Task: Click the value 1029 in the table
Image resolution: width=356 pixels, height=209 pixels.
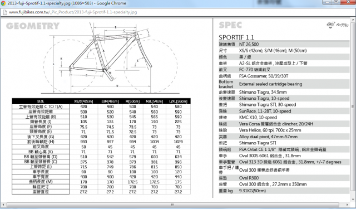Action: 178,142
